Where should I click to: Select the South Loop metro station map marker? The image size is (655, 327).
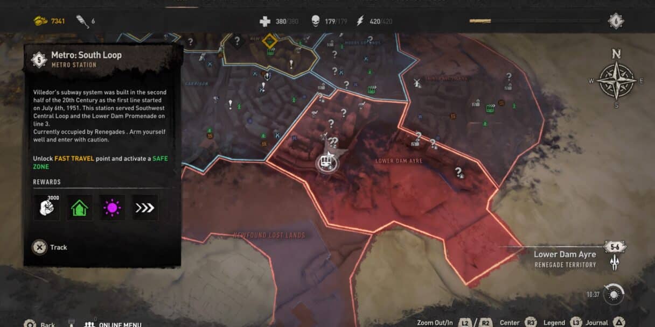326,162
